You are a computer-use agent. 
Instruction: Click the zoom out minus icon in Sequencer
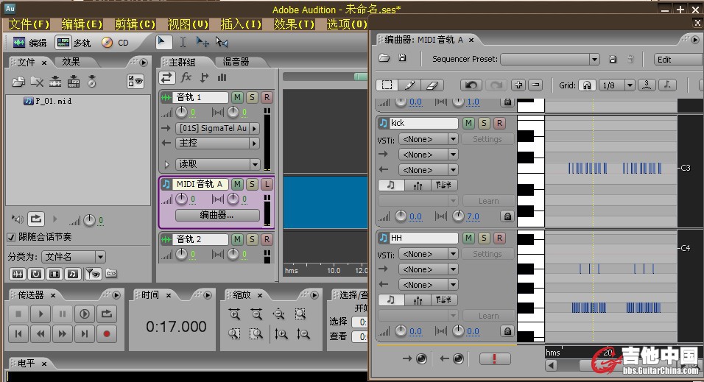coord(535,85)
